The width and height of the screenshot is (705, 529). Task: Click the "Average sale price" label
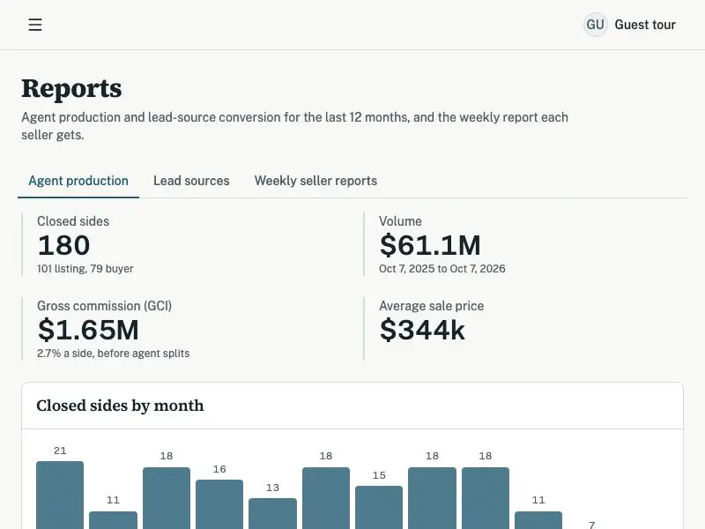[432, 306]
